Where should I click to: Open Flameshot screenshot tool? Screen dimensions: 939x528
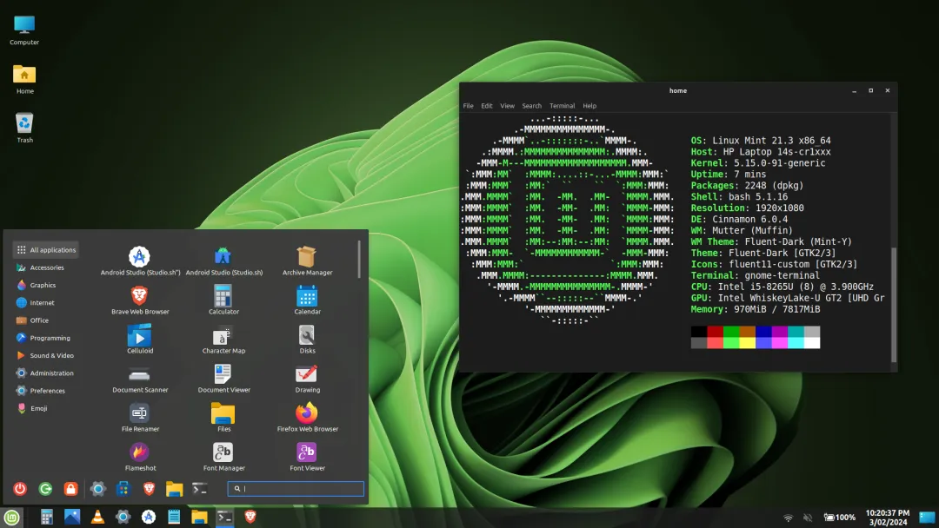click(139, 457)
